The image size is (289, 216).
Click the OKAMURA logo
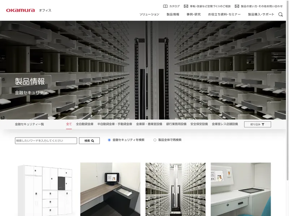click(x=21, y=10)
